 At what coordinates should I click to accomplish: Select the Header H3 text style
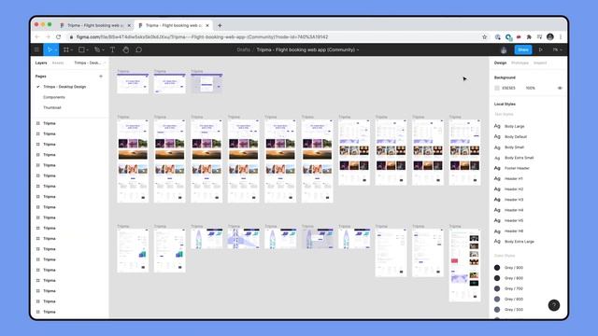(514, 200)
